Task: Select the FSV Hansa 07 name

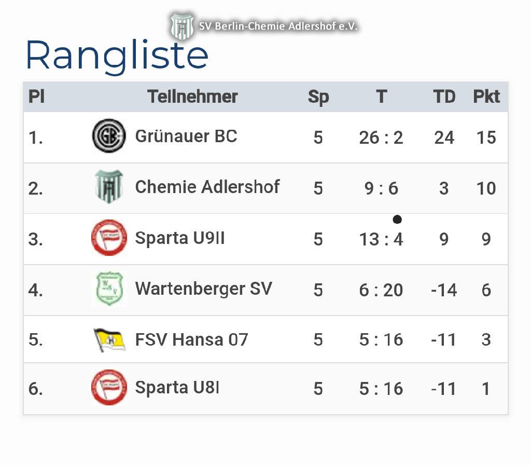Action: pyautogui.click(x=191, y=339)
